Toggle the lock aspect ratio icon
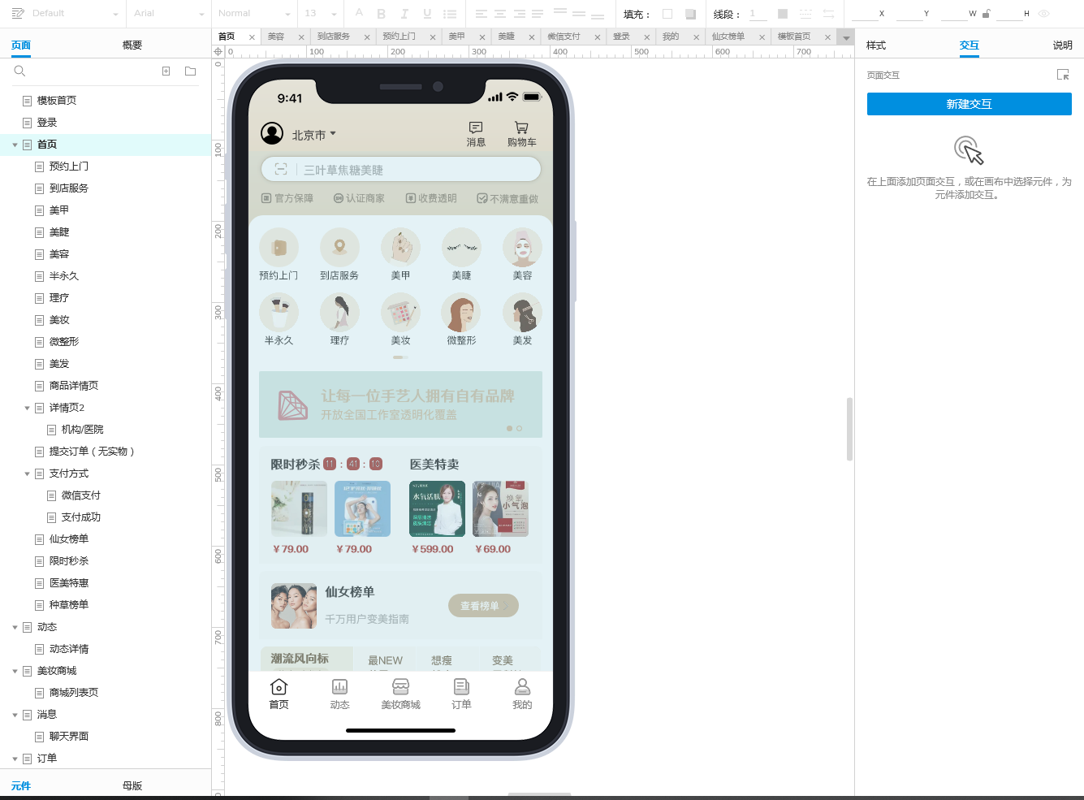Image resolution: width=1084 pixels, height=800 pixels. pyautogui.click(x=986, y=14)
